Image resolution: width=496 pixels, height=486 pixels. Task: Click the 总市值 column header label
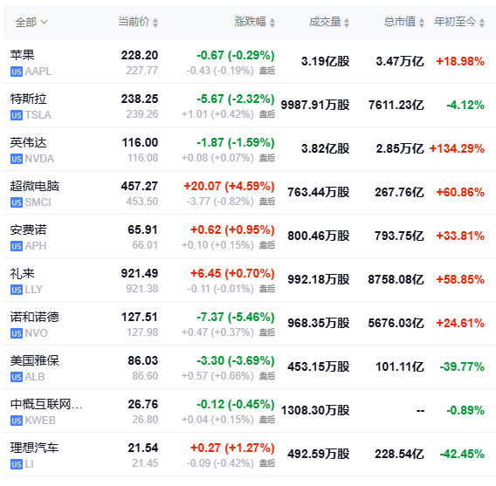click(400, 22)
